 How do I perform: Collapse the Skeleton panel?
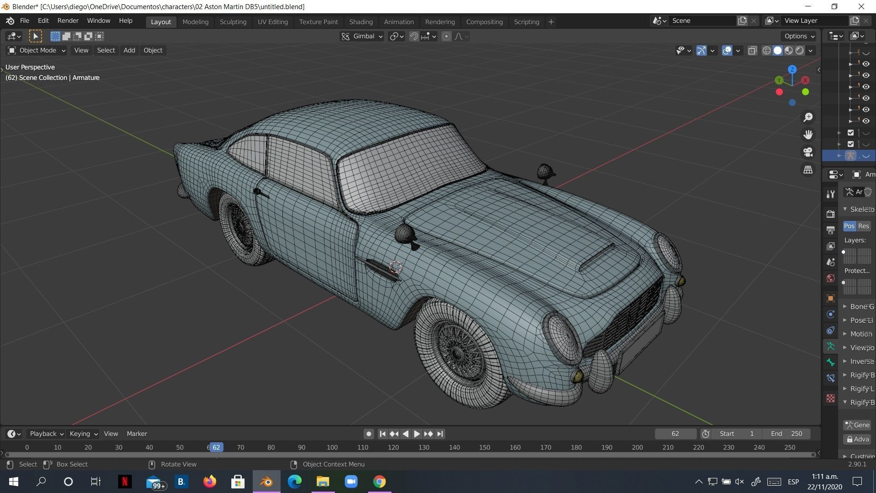(858, 209)
